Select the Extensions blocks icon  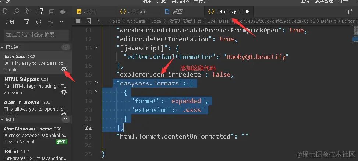[x=40, y=11]
